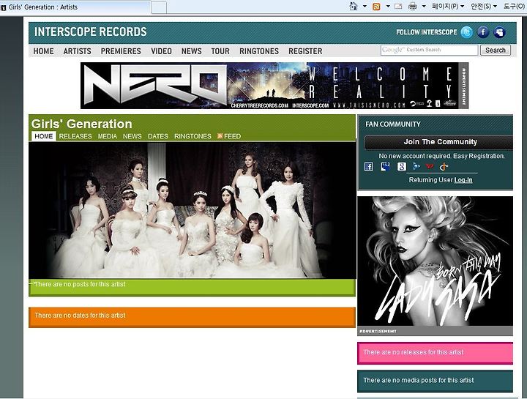Screen dimensions: 527x399
Task: Click 'There are no releases for this artist'
Action: (413, 352)
